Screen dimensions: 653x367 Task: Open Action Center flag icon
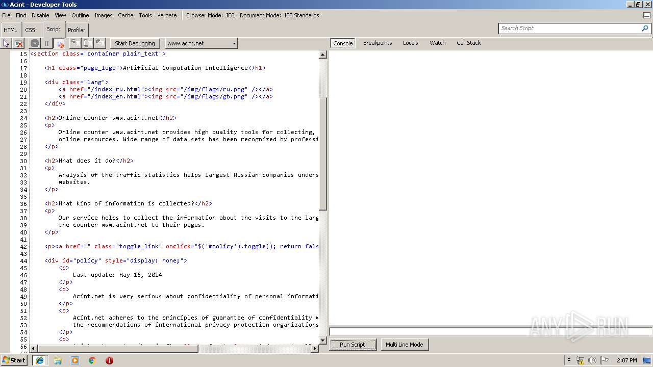pos(605,360)
